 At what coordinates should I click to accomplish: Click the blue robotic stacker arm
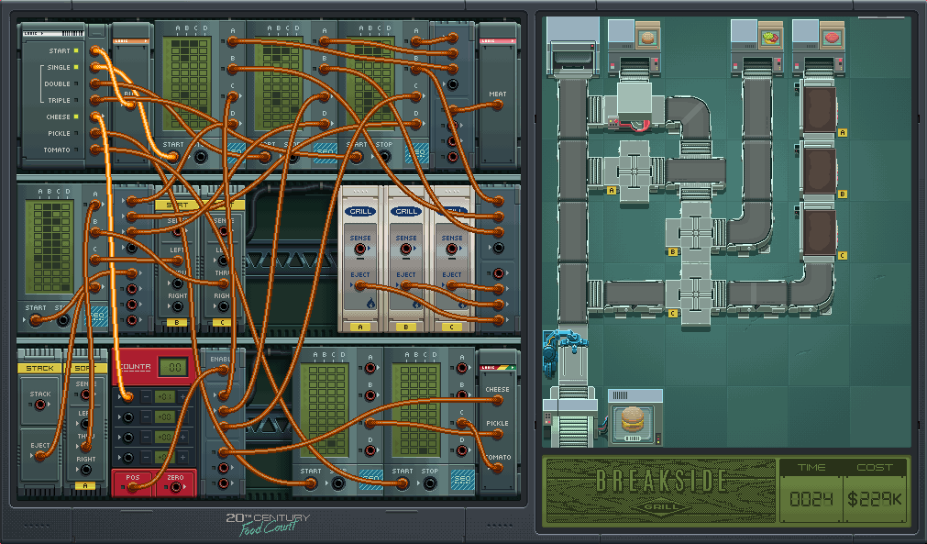coord(559,349)
